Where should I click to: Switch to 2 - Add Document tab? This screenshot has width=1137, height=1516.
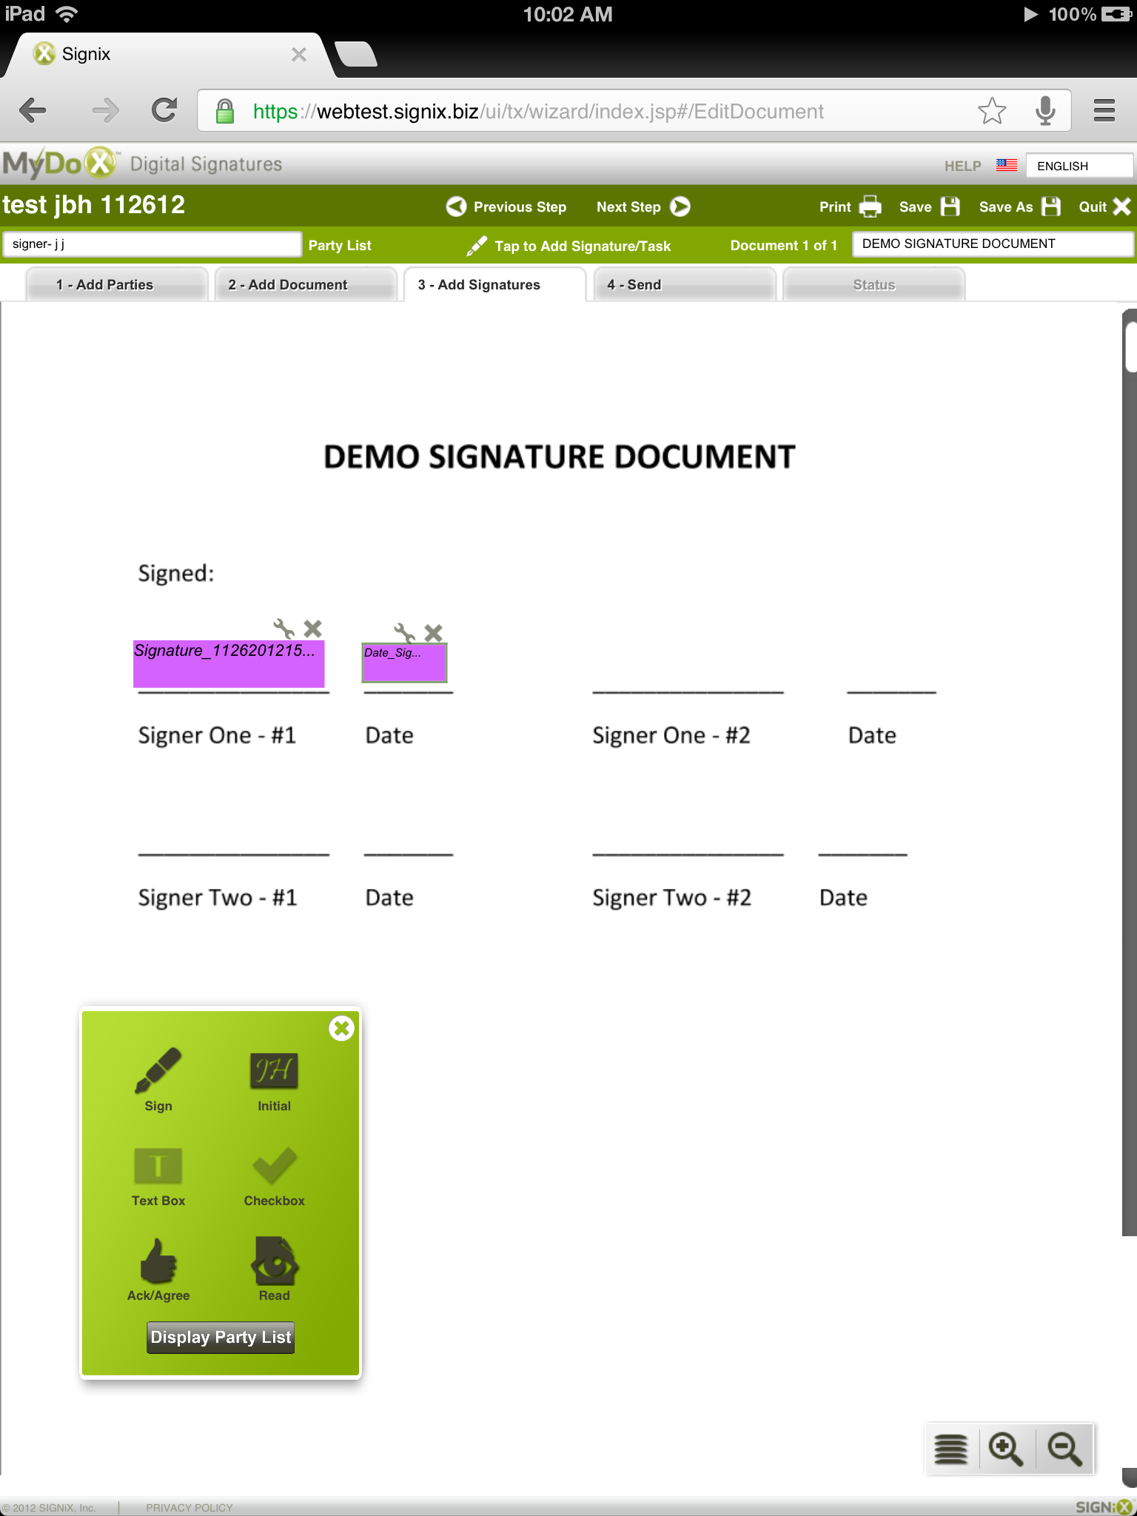(x=306, y=285)
